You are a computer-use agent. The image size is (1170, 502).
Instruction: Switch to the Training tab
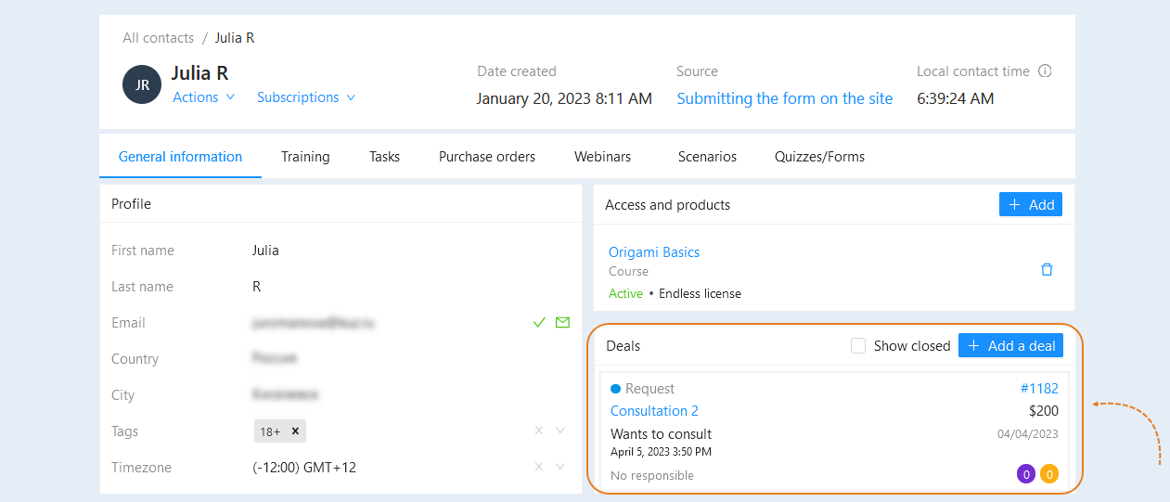point(305,157)
